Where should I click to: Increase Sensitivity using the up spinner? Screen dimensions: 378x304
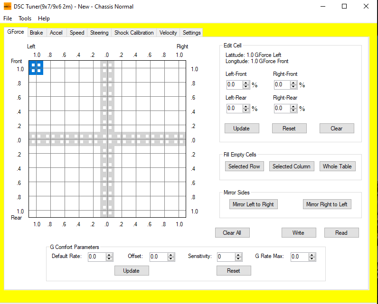pos(239,255)
